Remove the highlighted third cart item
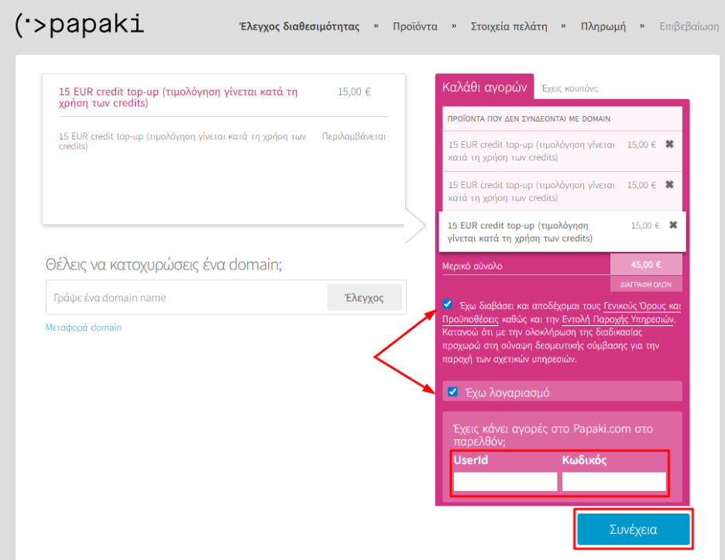This screenshot has width=725, height=560. (x=673, y=225)
